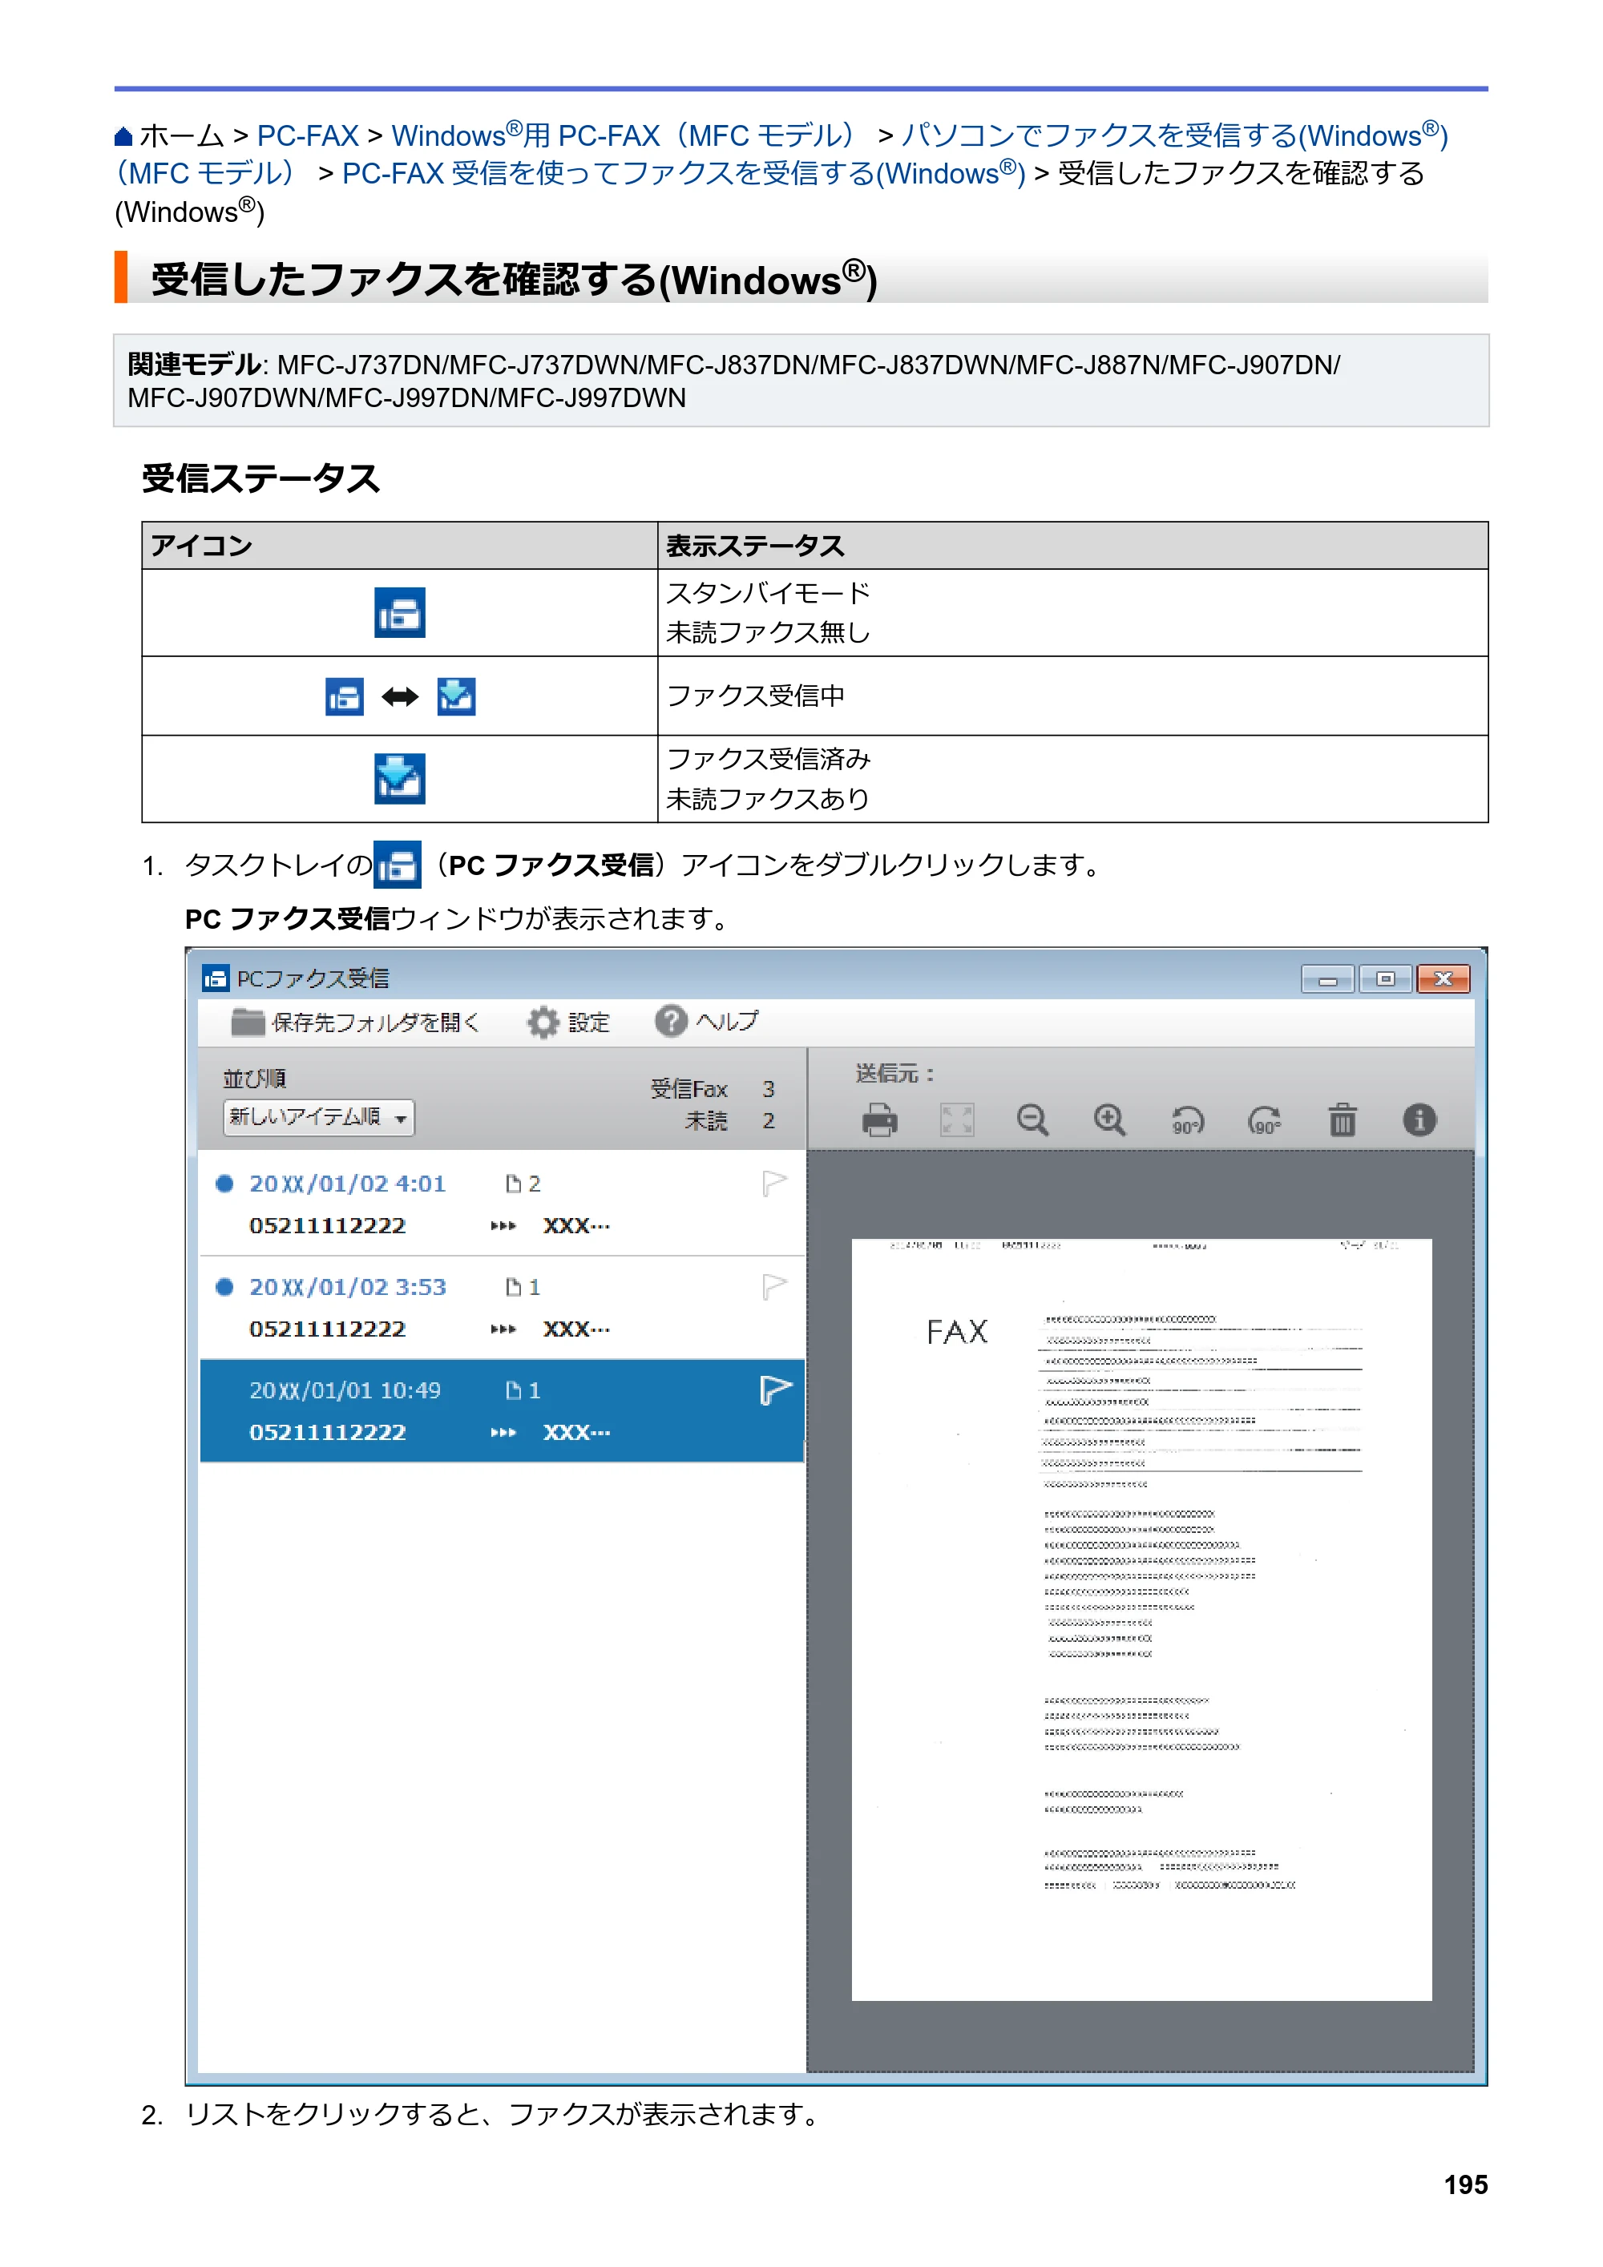1603x2267 pixels.
Task: Click the ホーム breadcrumb text
Action: pyautogui.click(x=182, y=136)
